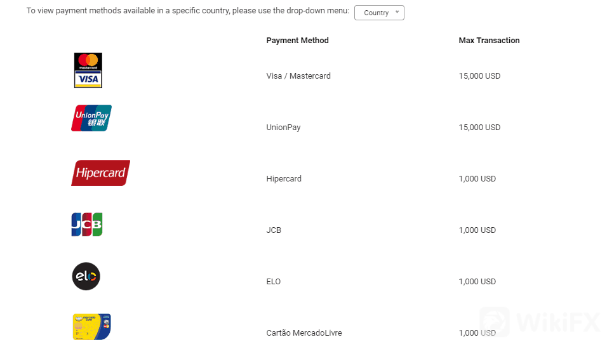The image size is (607, 349).
Task: Click the WikiFX watermark logo
Action: point(538,322)
